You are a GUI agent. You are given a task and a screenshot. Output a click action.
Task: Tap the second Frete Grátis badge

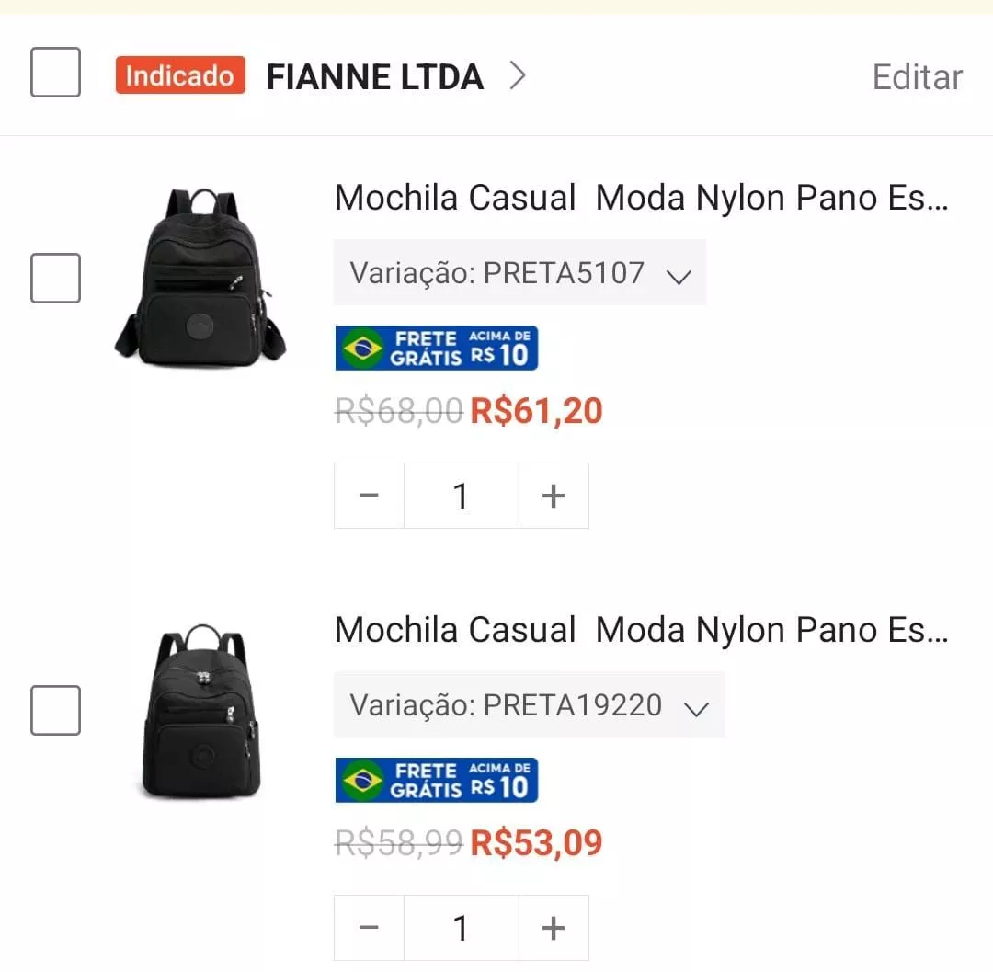coord(436,781)
